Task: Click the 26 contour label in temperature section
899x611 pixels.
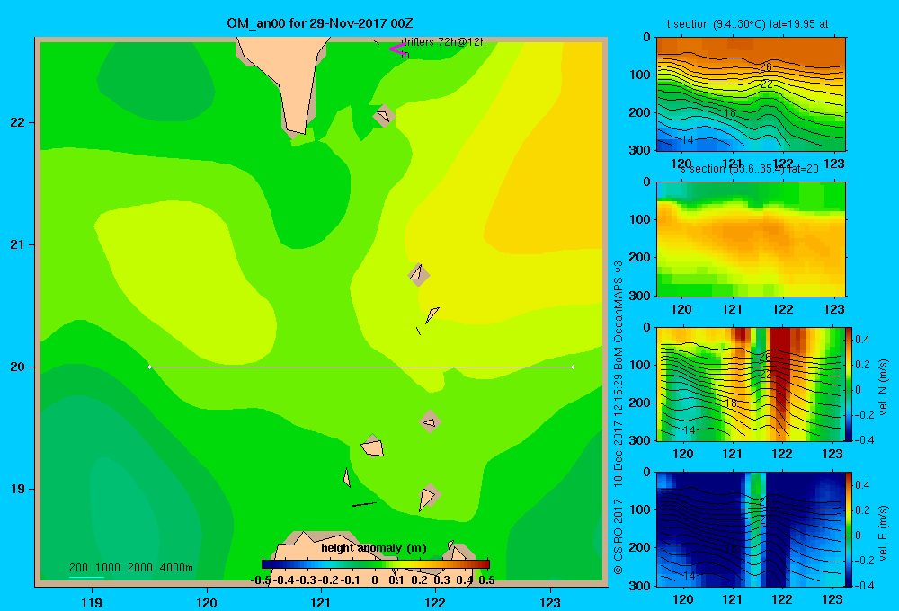Action: 766,67
